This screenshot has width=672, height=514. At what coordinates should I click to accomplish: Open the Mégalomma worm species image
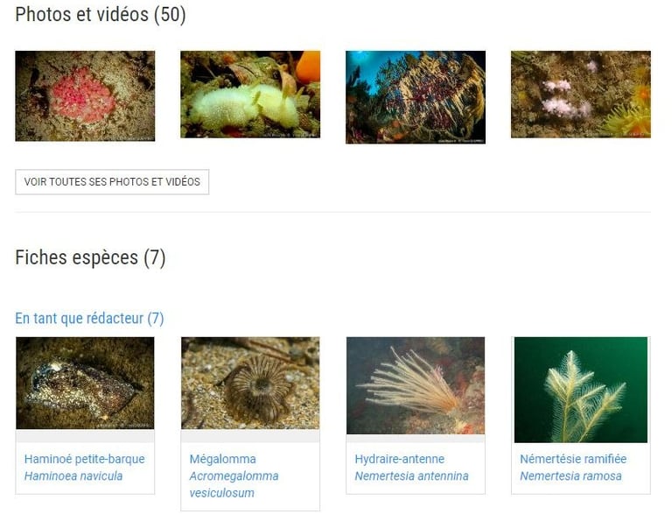pos(250,384)
